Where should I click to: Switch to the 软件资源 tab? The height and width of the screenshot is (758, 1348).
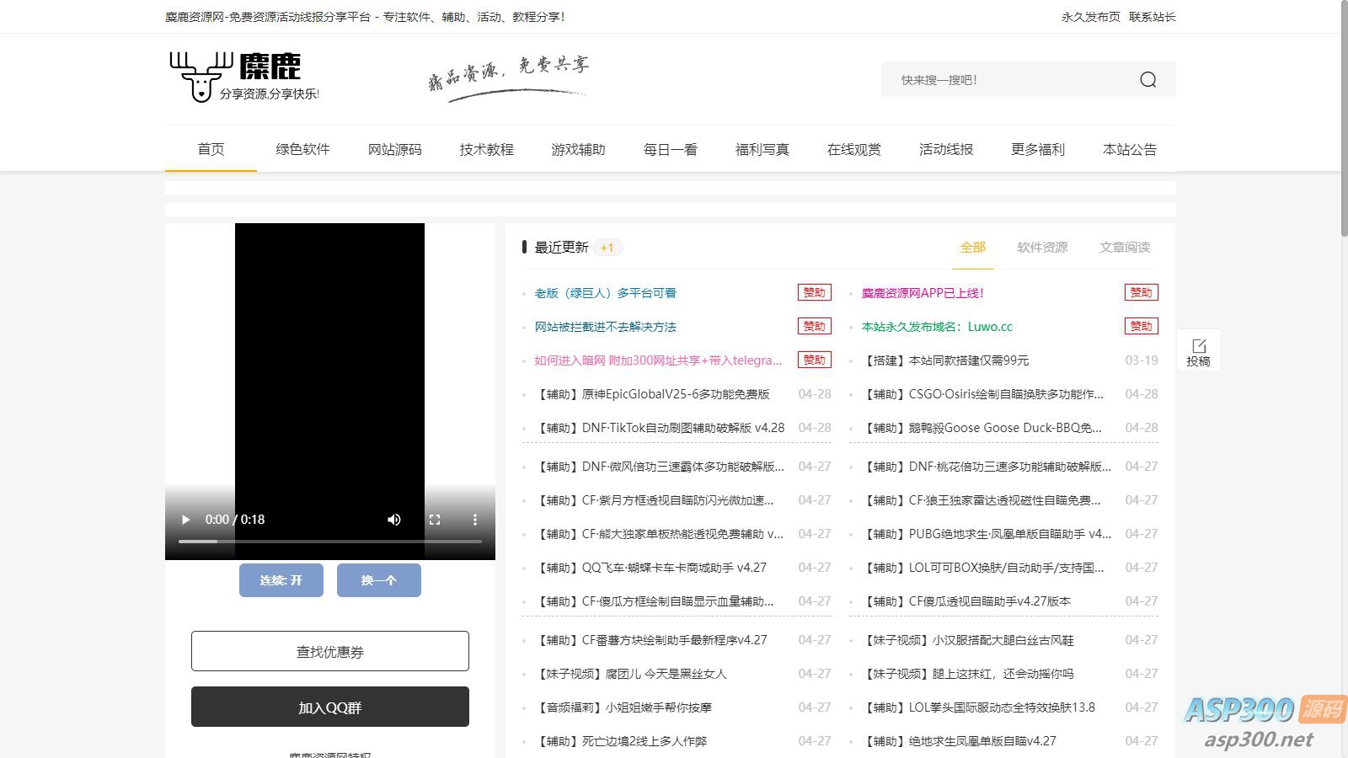(x=1042, y=248)
